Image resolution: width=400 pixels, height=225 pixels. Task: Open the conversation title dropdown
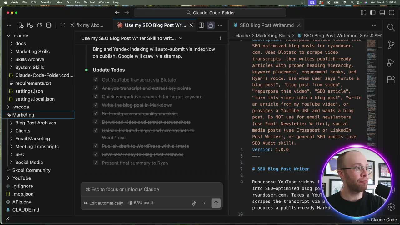click(x=181, y=38)
